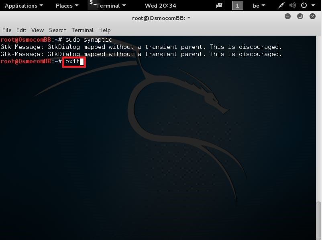The height and width of the screenshot is (240, 322).
Task: Expand the system menu arrow
Action: pos(313,6)
